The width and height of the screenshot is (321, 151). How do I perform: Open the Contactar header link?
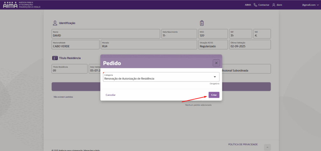(x=264, y=5)
